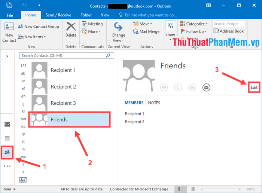Click the email envelope icon for Friends
This screenshot has width=262, height=193.
(206, 87)
